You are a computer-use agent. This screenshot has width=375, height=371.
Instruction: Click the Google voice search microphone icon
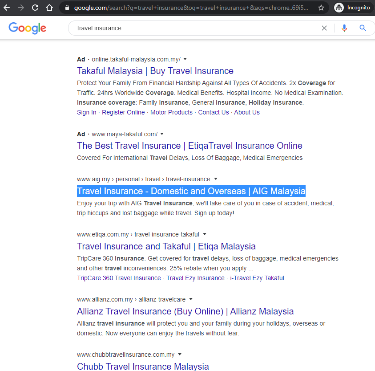[x=344, y=28]
